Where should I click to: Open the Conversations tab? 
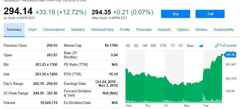[54, 30]
